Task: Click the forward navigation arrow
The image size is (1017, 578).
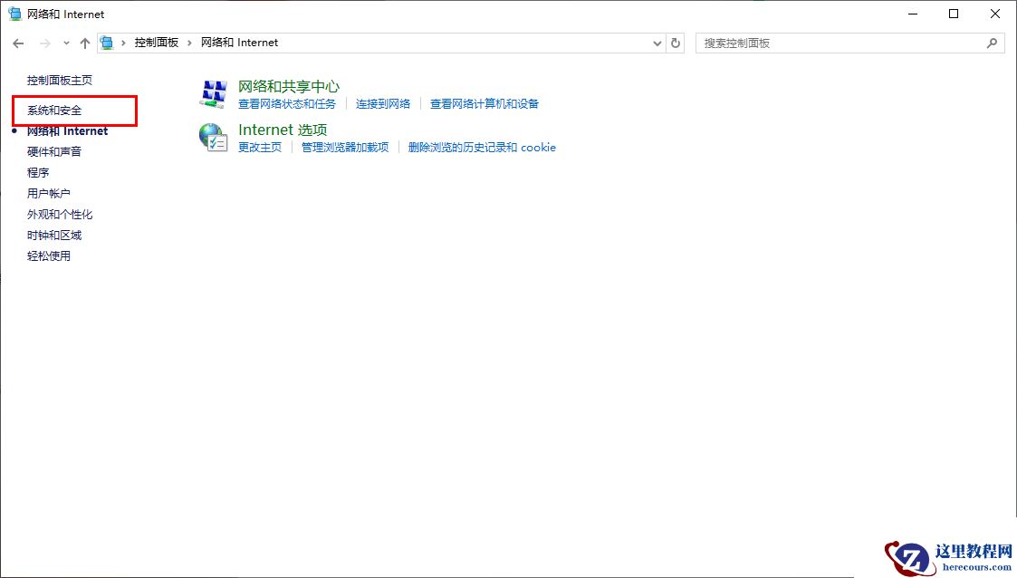Action: (42, 43)
